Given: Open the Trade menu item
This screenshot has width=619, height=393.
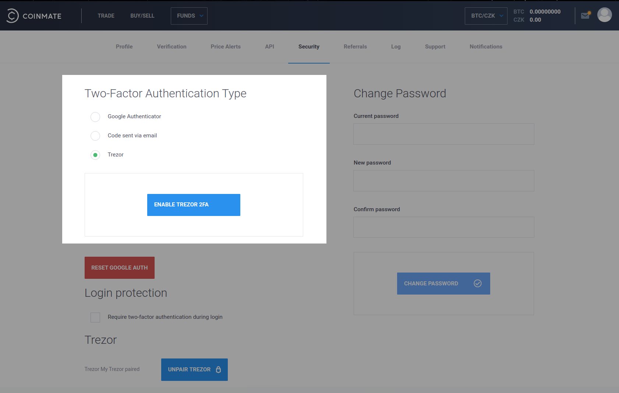Looking at the screenshot, I should pyautogui.click(x=106, y=16).
